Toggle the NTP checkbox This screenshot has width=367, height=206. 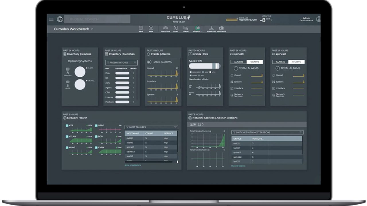tap(67, 126)
